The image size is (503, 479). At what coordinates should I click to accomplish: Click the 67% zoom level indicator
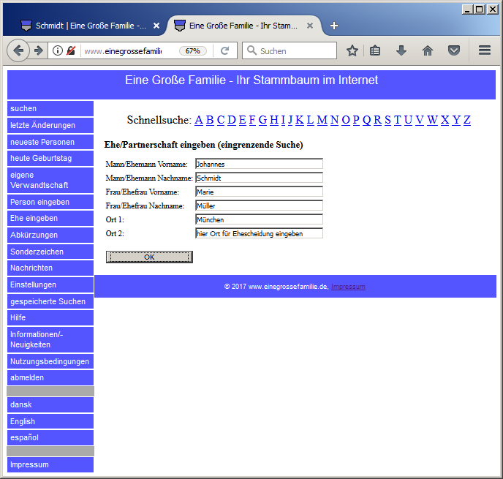coord(193,51)
